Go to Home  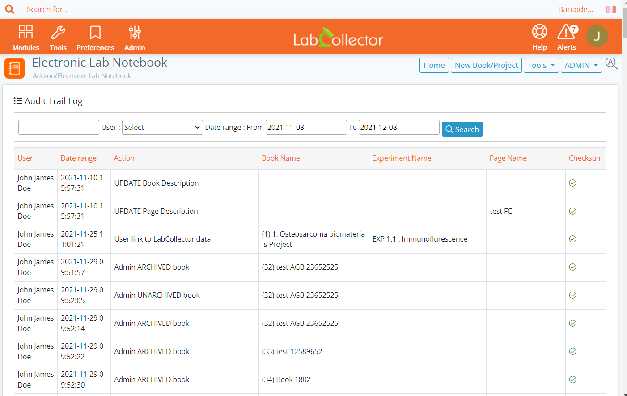[x=434, y=65]
